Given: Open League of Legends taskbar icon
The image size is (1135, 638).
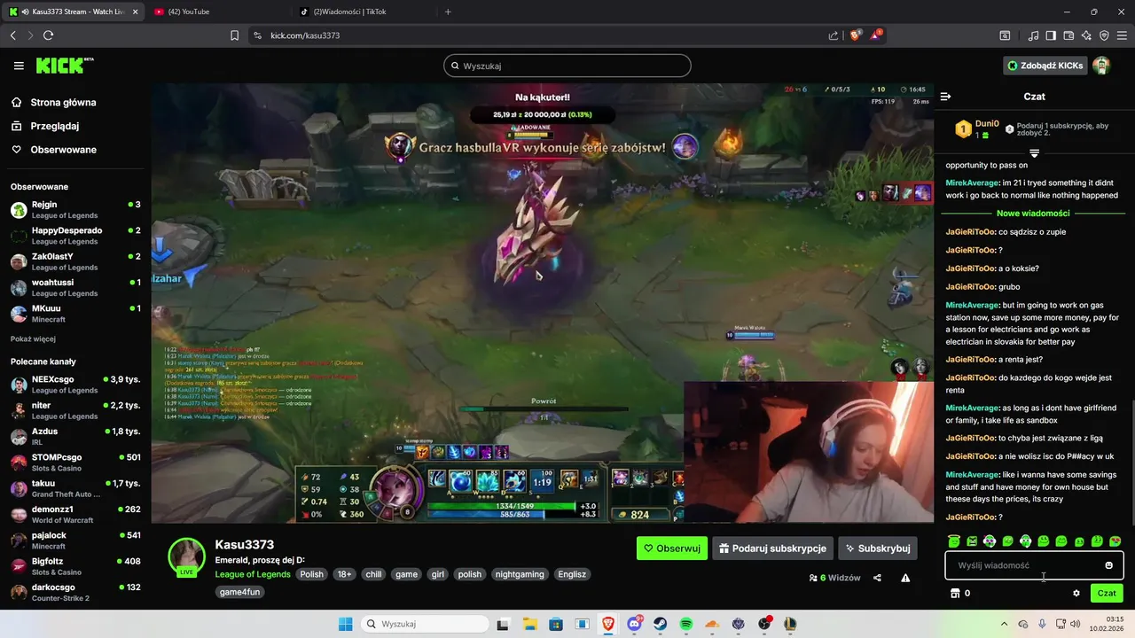Looking at the screenshot, I should tap(789, 624).
